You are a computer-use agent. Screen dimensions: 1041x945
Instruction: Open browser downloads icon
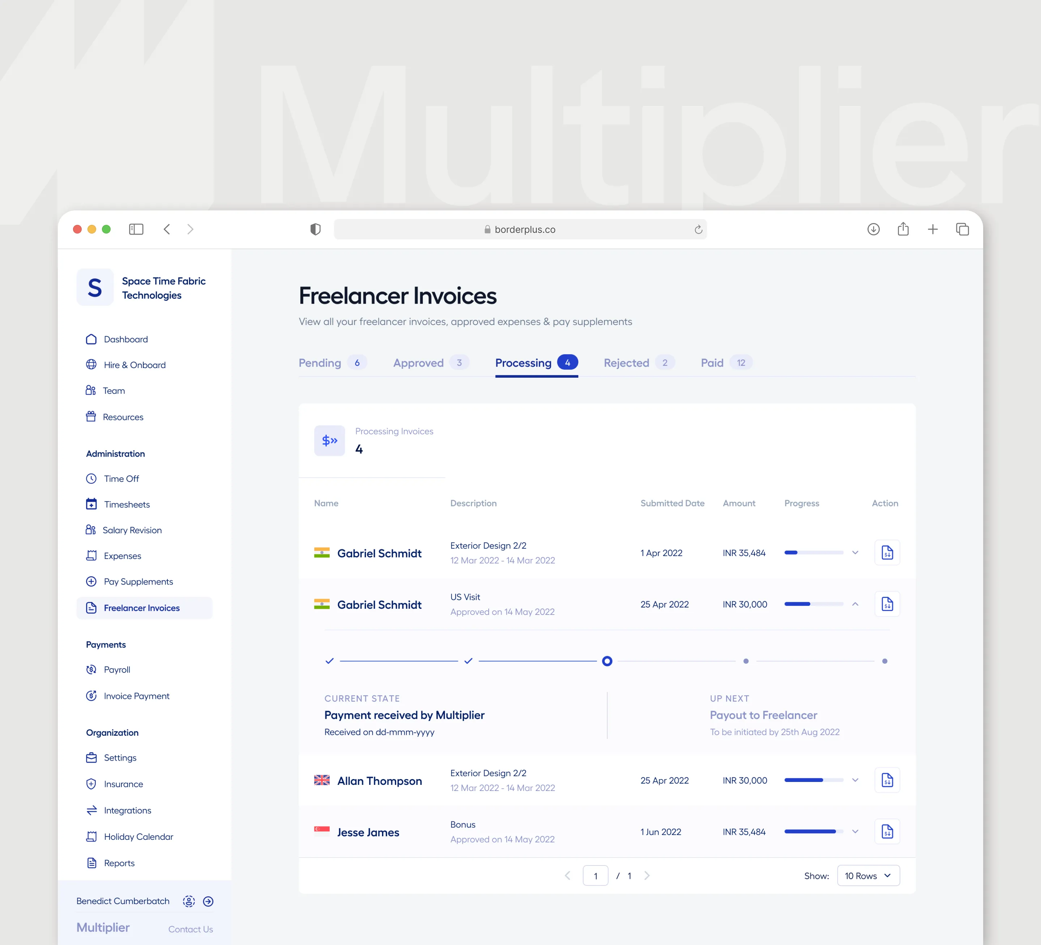[873, 229]
